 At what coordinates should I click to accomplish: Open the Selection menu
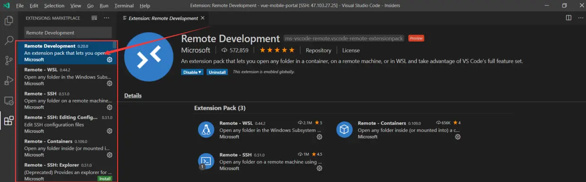[x=54, y=6]
